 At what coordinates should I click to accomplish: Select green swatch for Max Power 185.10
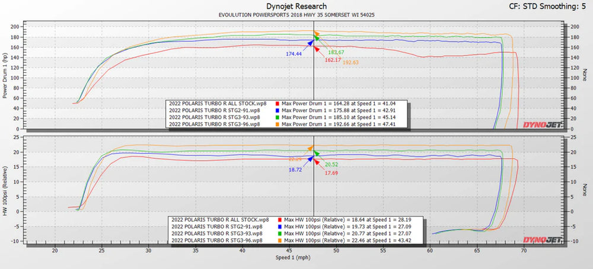278,117
